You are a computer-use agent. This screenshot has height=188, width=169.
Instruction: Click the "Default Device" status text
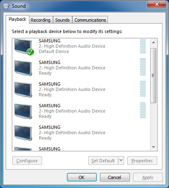click(54, 51)
